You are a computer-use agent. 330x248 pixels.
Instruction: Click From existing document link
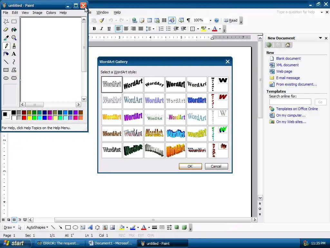[296, 84]
